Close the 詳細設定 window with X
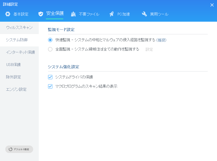Image resolution: width=217 pixels, height=161 pixels. [x=212, y=5]
